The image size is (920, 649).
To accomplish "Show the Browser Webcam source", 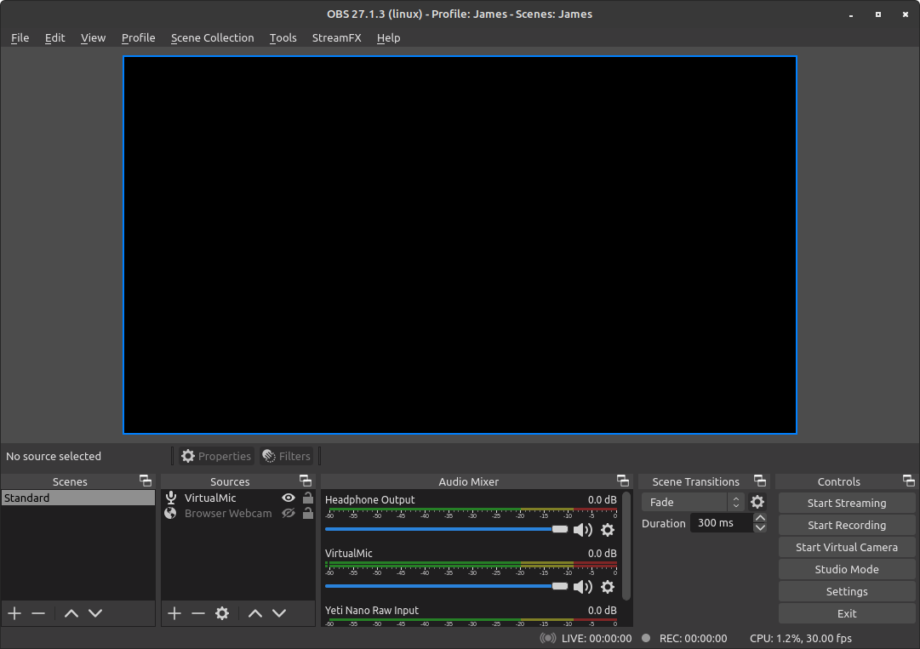I will coord(289,514).
